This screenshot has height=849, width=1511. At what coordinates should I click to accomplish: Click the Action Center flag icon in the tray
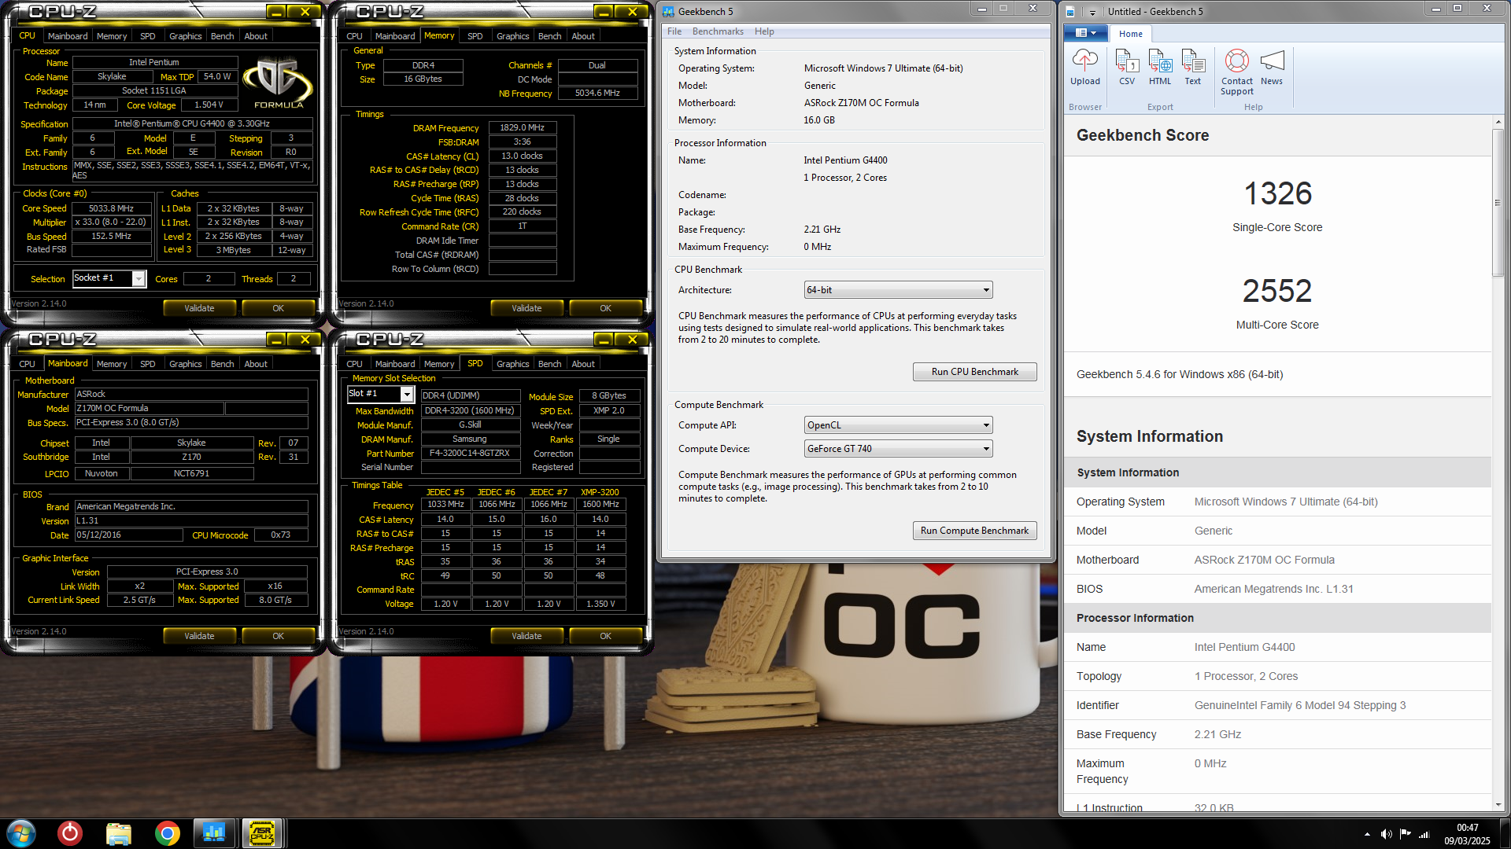pos(1406,834)
